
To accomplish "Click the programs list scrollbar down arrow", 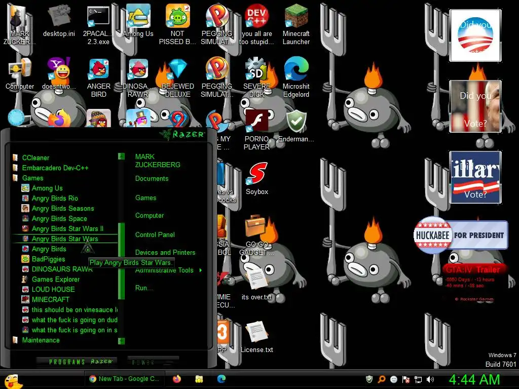I will (x=121, y=341).
